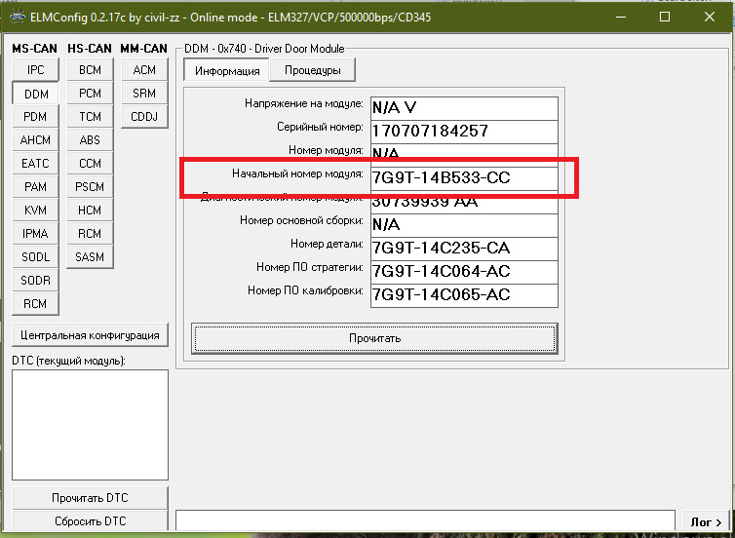Open the PAM module
735x538 pixels.
pos(36,187)
